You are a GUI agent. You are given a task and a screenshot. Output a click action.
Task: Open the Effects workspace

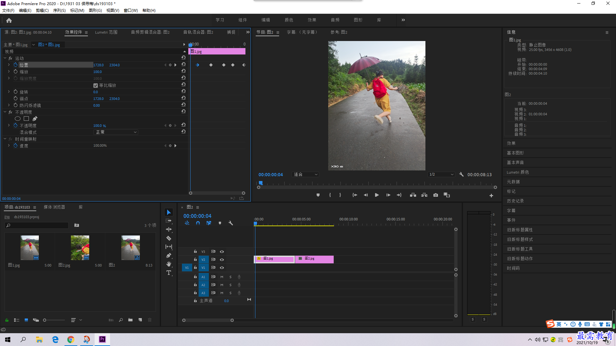(312, 20)
